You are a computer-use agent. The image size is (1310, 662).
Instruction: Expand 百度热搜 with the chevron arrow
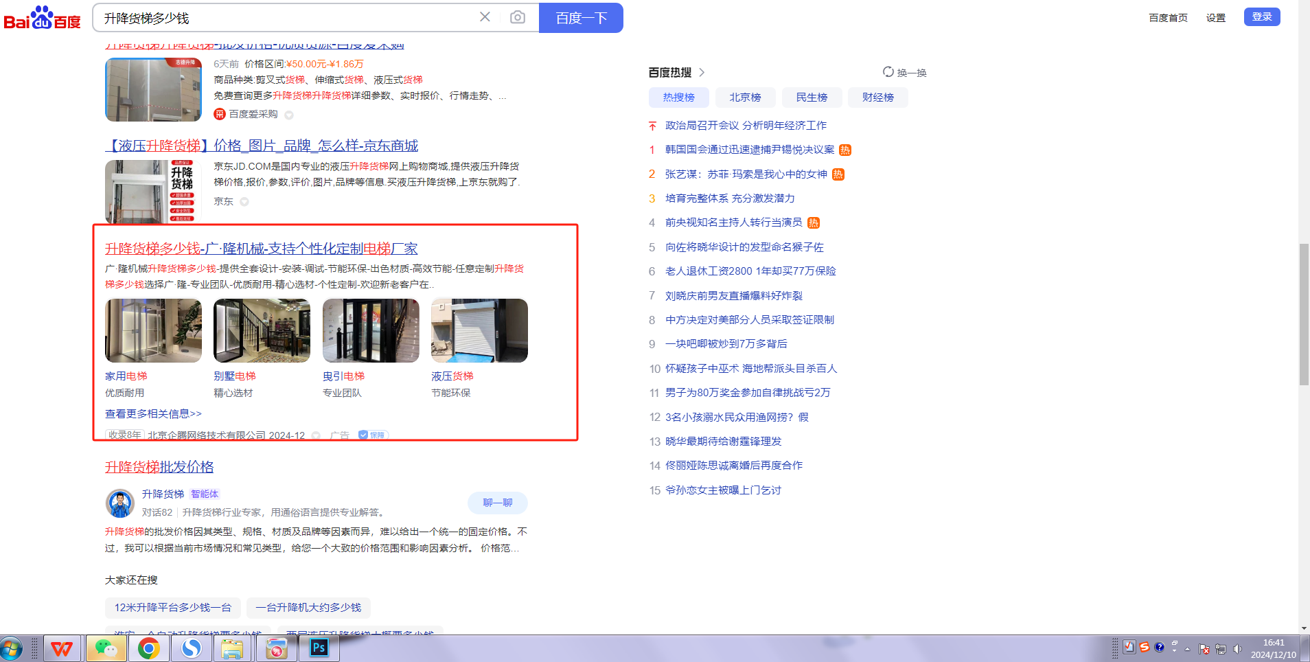pos(702,72)
